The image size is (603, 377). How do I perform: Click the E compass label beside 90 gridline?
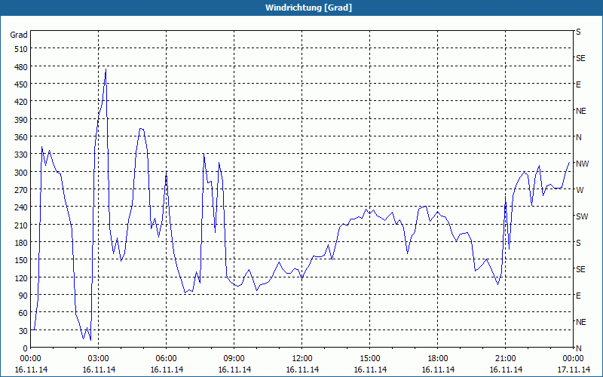[578, 296]
